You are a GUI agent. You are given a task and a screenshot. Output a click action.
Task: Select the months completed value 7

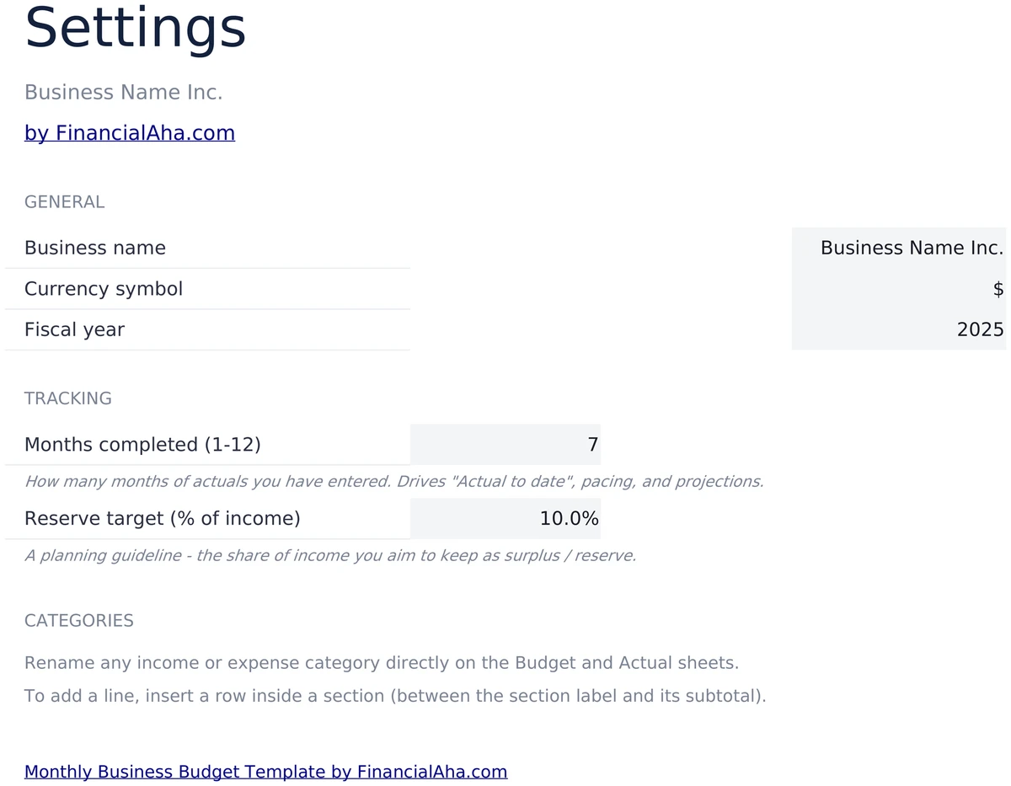click(x=505, y=445)
